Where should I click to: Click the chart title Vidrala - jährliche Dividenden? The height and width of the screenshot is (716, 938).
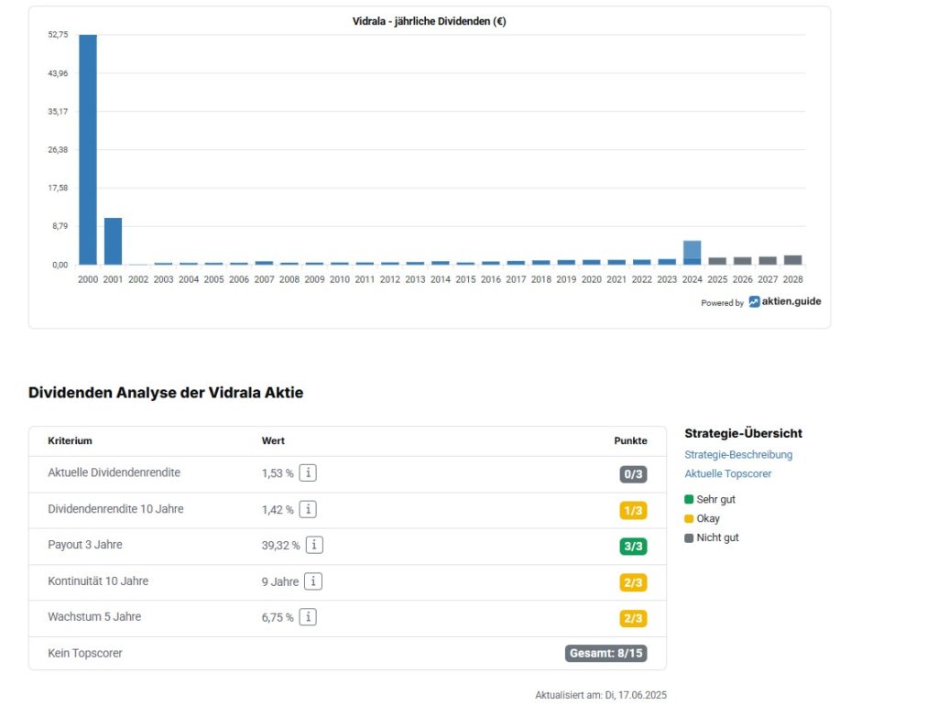coord(429,22)
